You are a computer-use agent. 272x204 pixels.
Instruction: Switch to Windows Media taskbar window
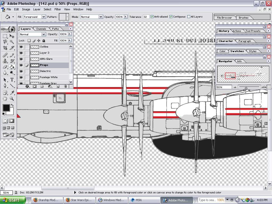111,200
